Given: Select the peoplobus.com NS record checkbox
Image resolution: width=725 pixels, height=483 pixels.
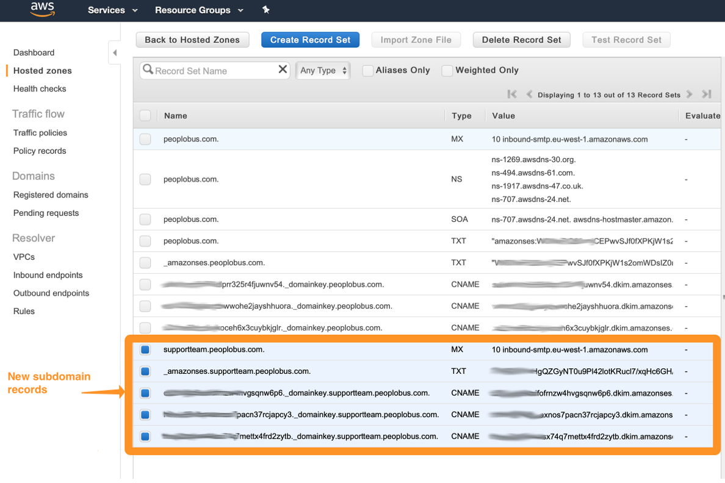Looking at the screenshot, I should tap(145, 179).
